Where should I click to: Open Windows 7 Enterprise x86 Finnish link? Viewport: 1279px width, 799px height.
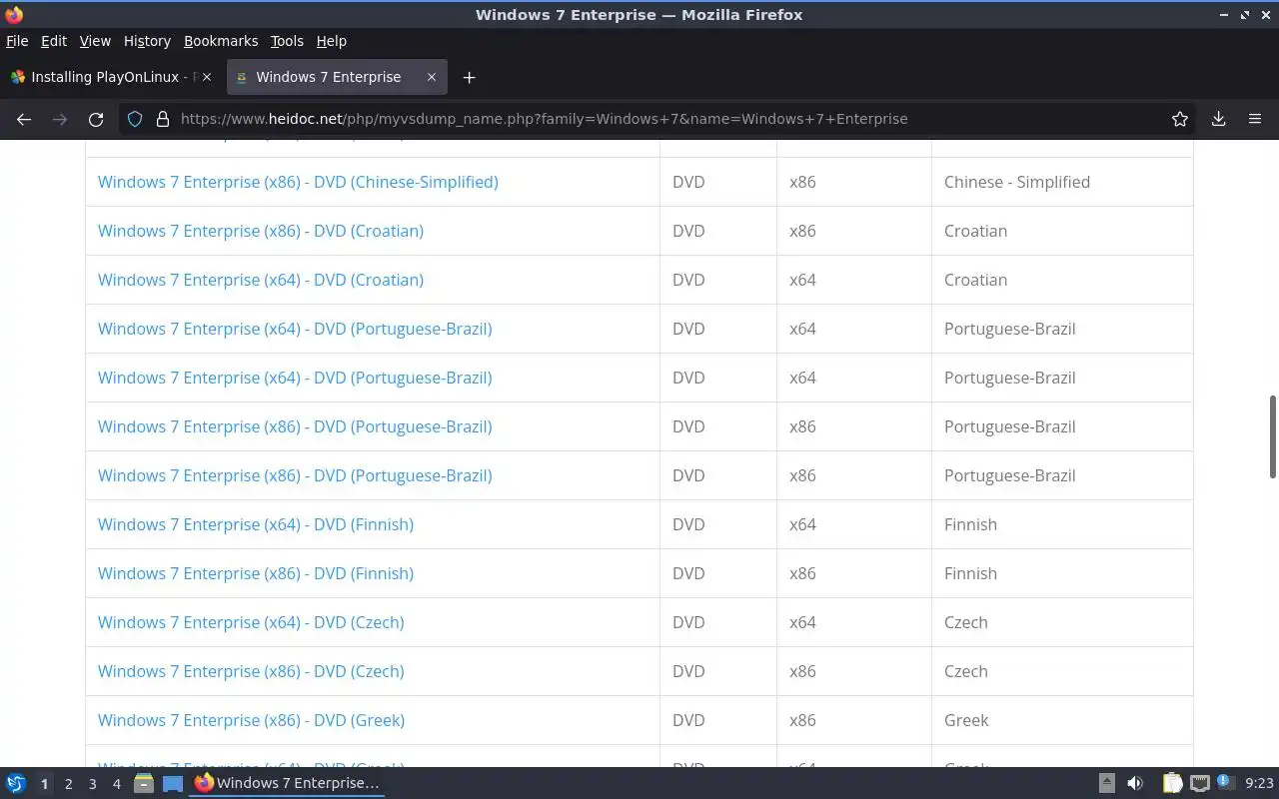pos(256,573)
